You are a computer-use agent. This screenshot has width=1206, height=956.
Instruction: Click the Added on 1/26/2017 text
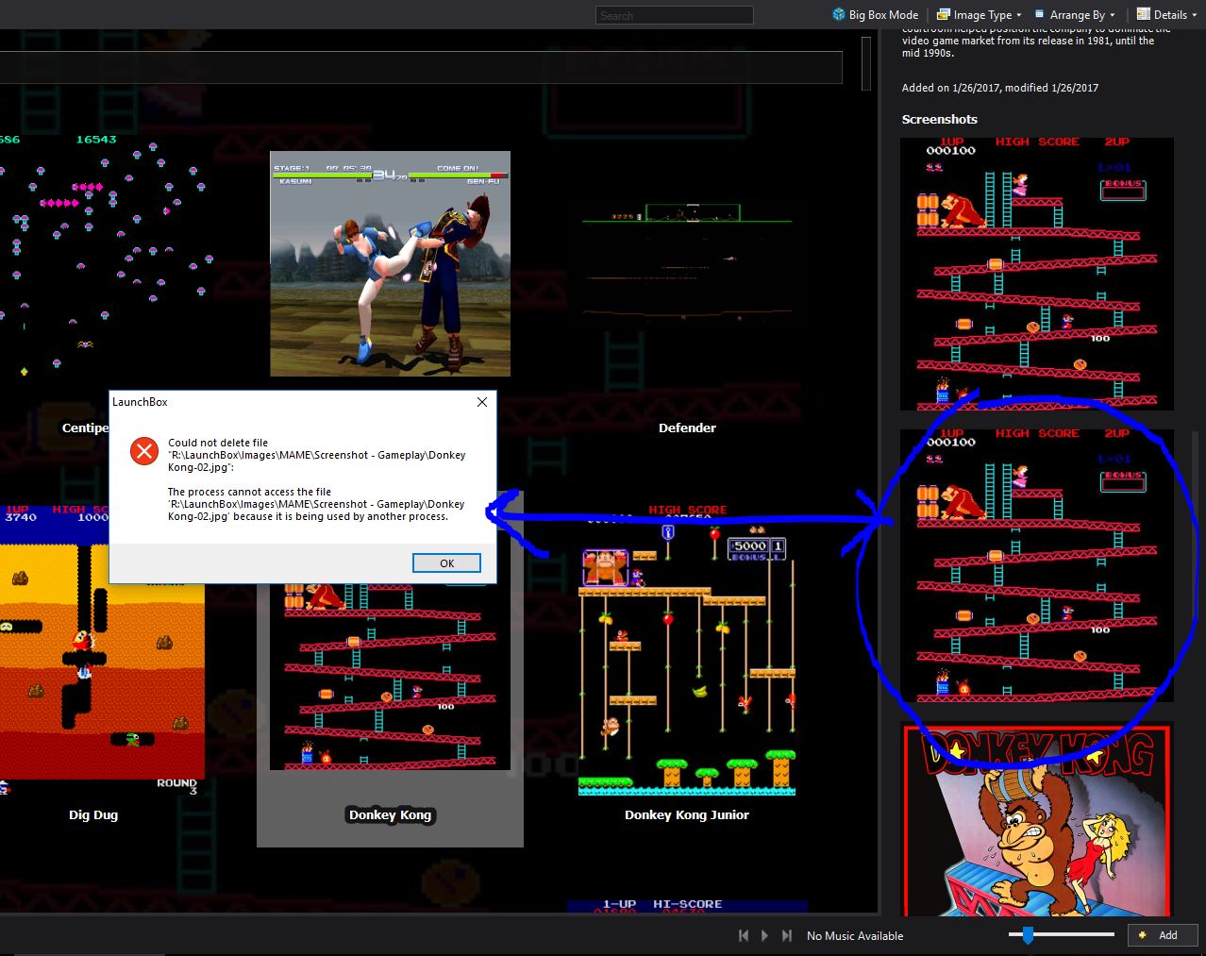click(x=999, y=88)
